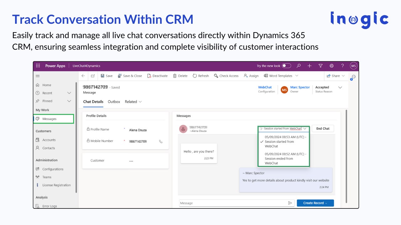Click the form vertical scrollbar
401x225 pixels.
click(346, 156)
